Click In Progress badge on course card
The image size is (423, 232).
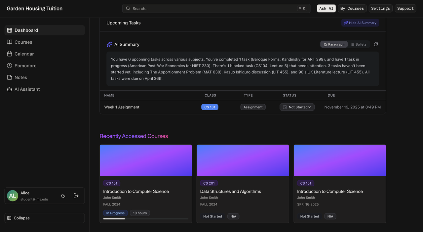[115, 213]
